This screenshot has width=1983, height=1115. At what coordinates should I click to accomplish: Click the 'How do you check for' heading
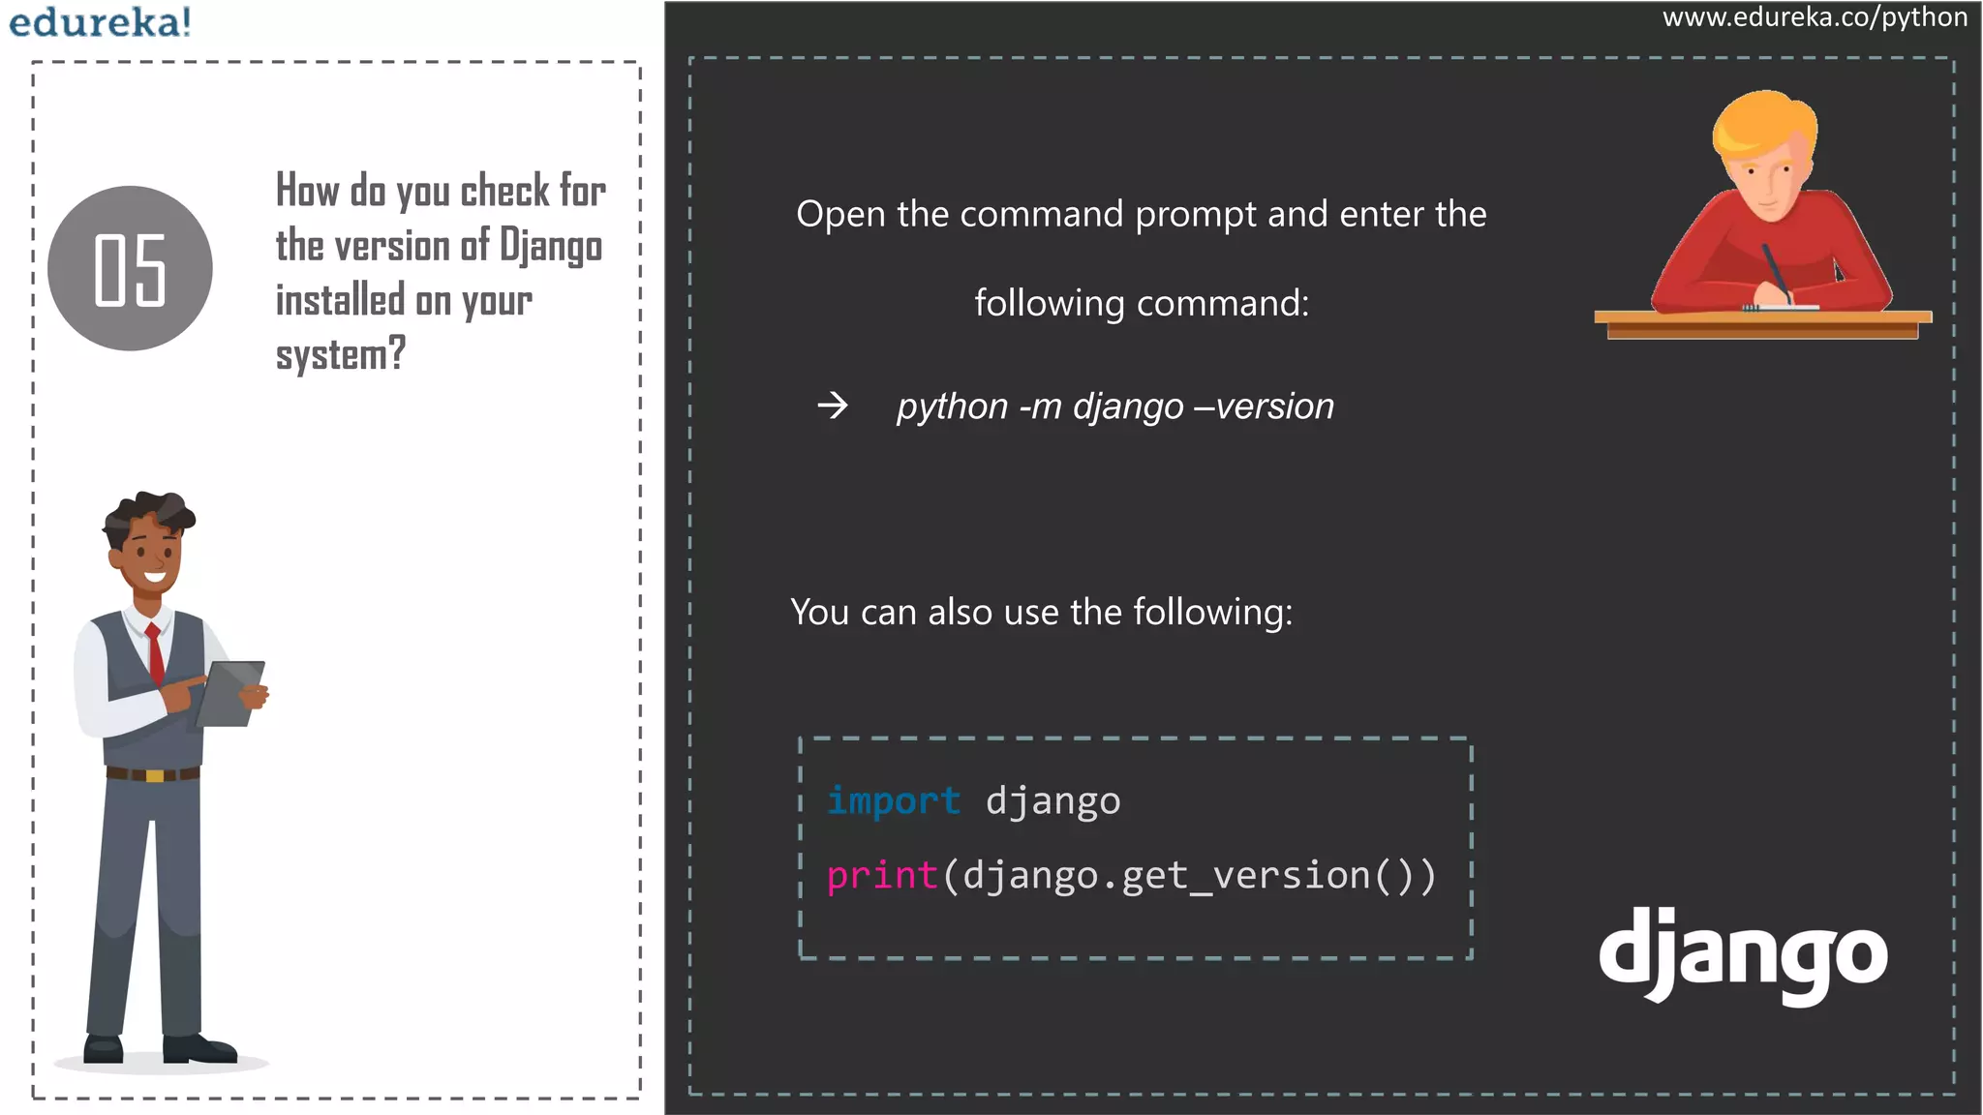point(441,191)
